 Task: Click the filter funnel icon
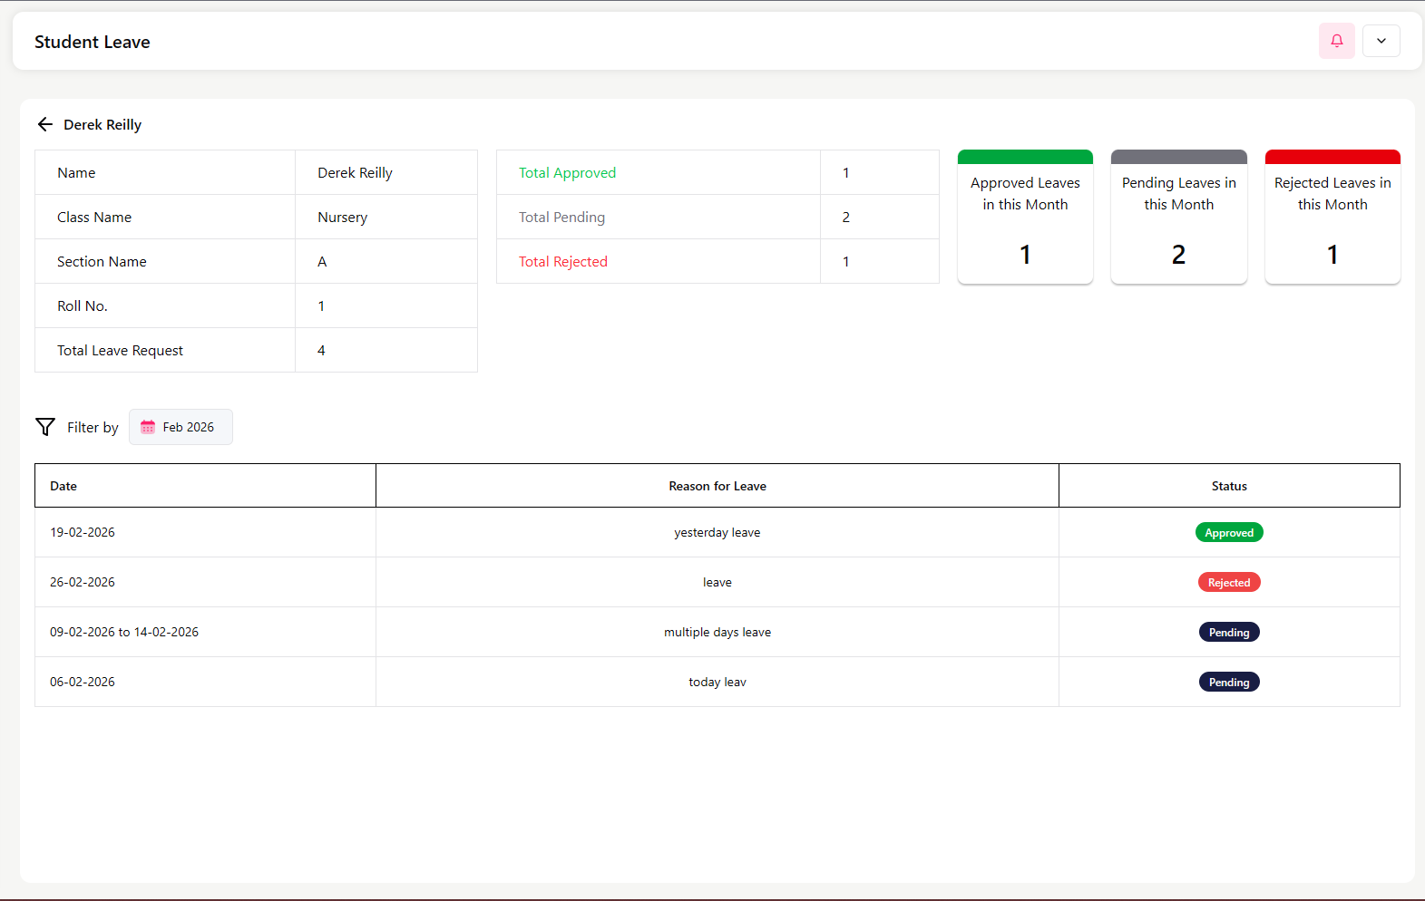coord(45,427)
